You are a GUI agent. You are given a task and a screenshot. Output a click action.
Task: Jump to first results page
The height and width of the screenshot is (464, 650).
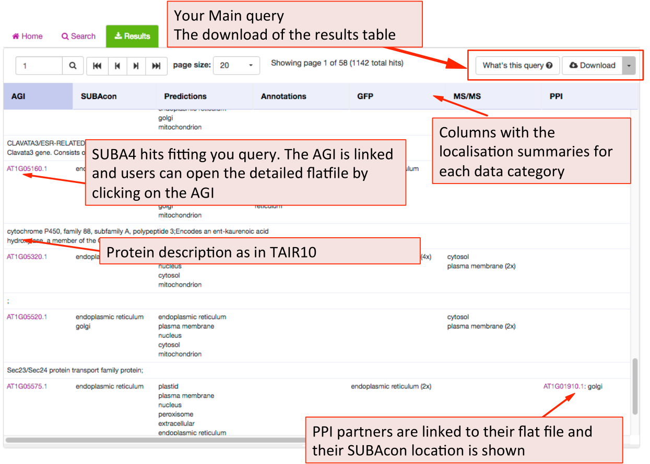click(97, 66)
